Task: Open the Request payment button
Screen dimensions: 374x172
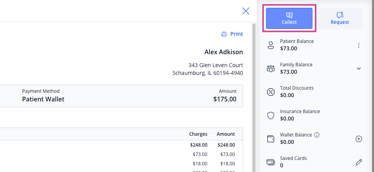Action: (340, 18)
